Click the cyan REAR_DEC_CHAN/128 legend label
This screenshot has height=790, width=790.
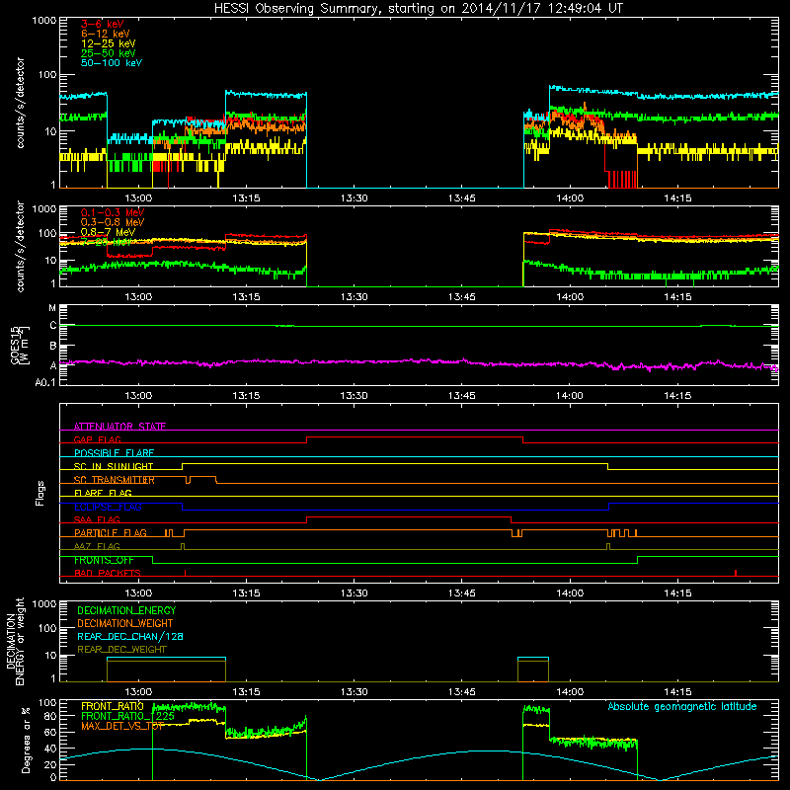click(130, 636)
